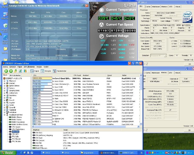This screenshot has height=155, width=194.
Task: Open Parametreler in the EVEREST toolbar
Action: click(x=59, y=71)
